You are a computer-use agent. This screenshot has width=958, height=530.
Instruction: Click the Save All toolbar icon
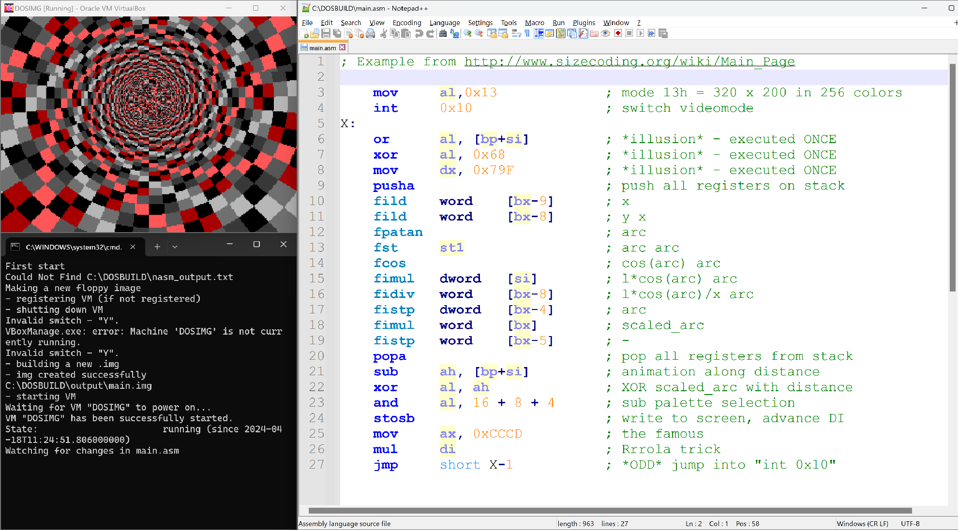pos(337,33)
